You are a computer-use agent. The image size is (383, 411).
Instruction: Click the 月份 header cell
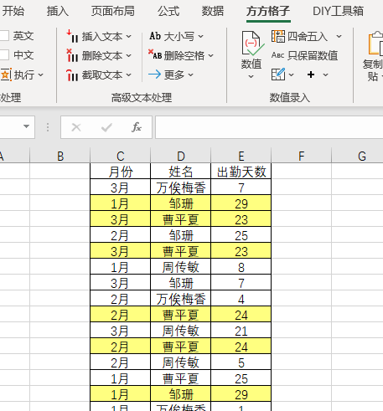pos(121,171)
